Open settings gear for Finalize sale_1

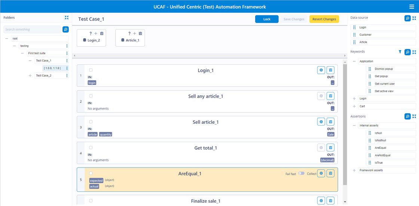[x=321, y=200]
